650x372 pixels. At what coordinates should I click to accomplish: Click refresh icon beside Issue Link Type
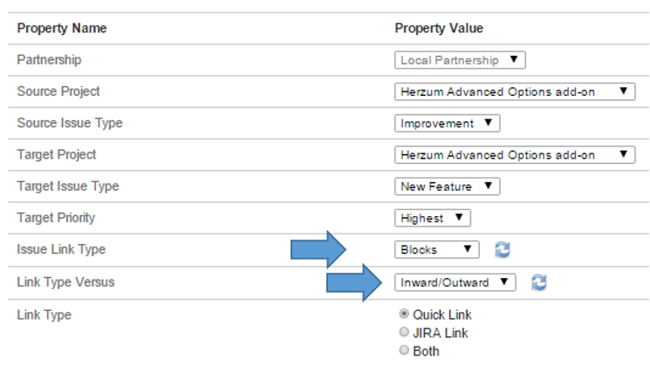point(502,250)
